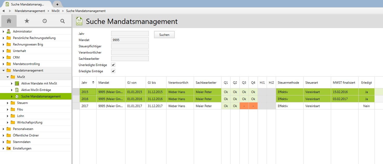Collapse the Mandatsmanagement tree node
The height and width of the screenshot is (164, 383).
(3, 70)
